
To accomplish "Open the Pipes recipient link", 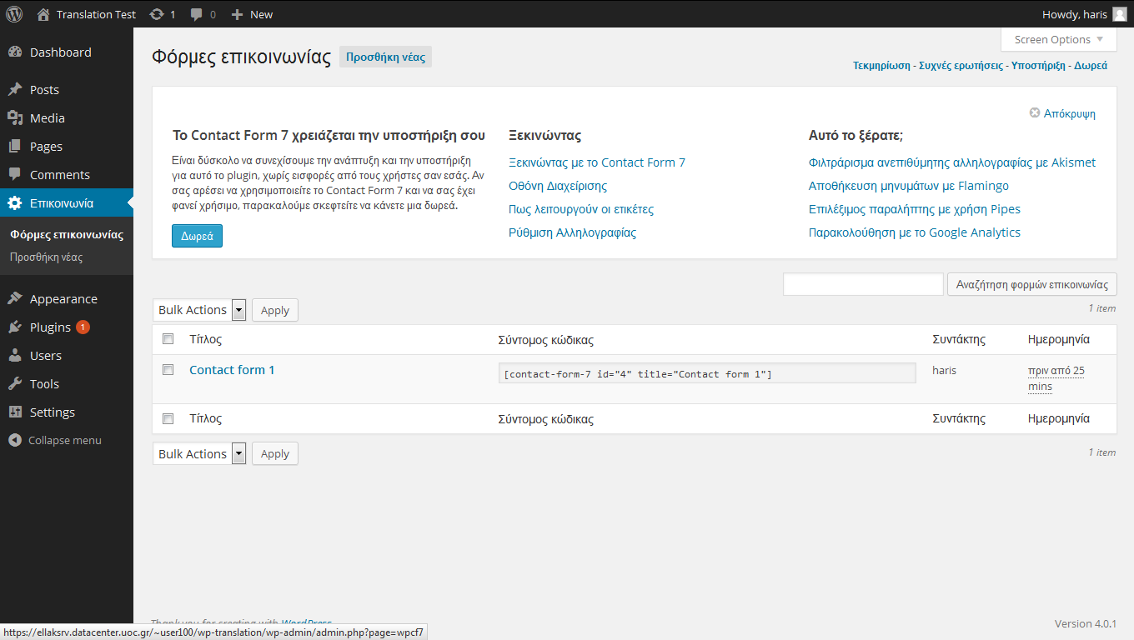I will pyautogui.click(x=915, y=209).
